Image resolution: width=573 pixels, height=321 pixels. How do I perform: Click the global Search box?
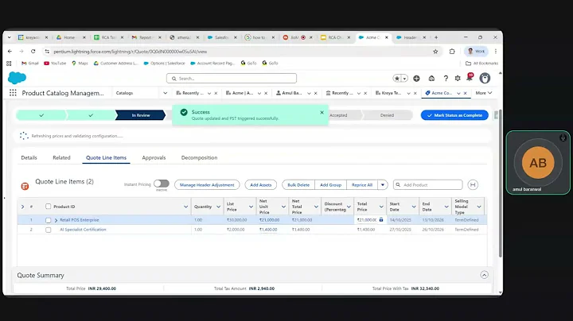pos(232,78)
